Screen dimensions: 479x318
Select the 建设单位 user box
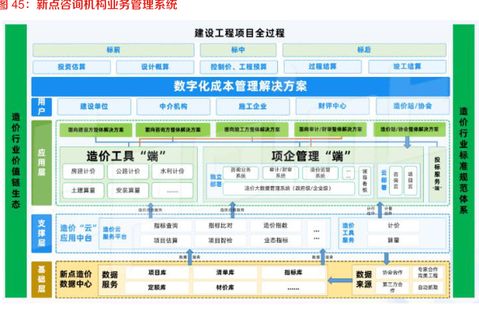point(94,107)
